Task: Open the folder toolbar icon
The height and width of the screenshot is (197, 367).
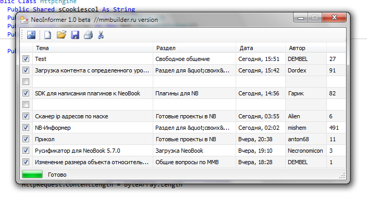Action: tap(62, 35)
